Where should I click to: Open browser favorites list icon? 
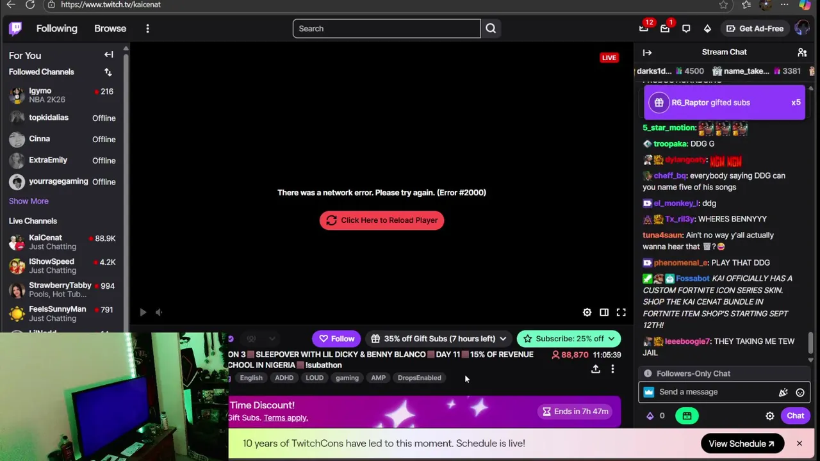coord(746,4)
